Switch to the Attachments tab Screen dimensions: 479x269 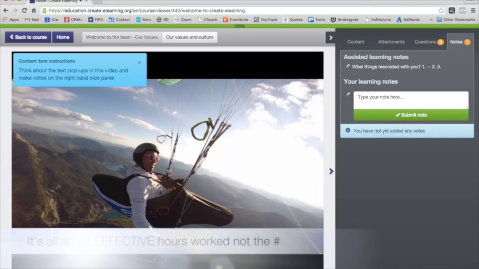pyautogui.click(x=391, y=42)
